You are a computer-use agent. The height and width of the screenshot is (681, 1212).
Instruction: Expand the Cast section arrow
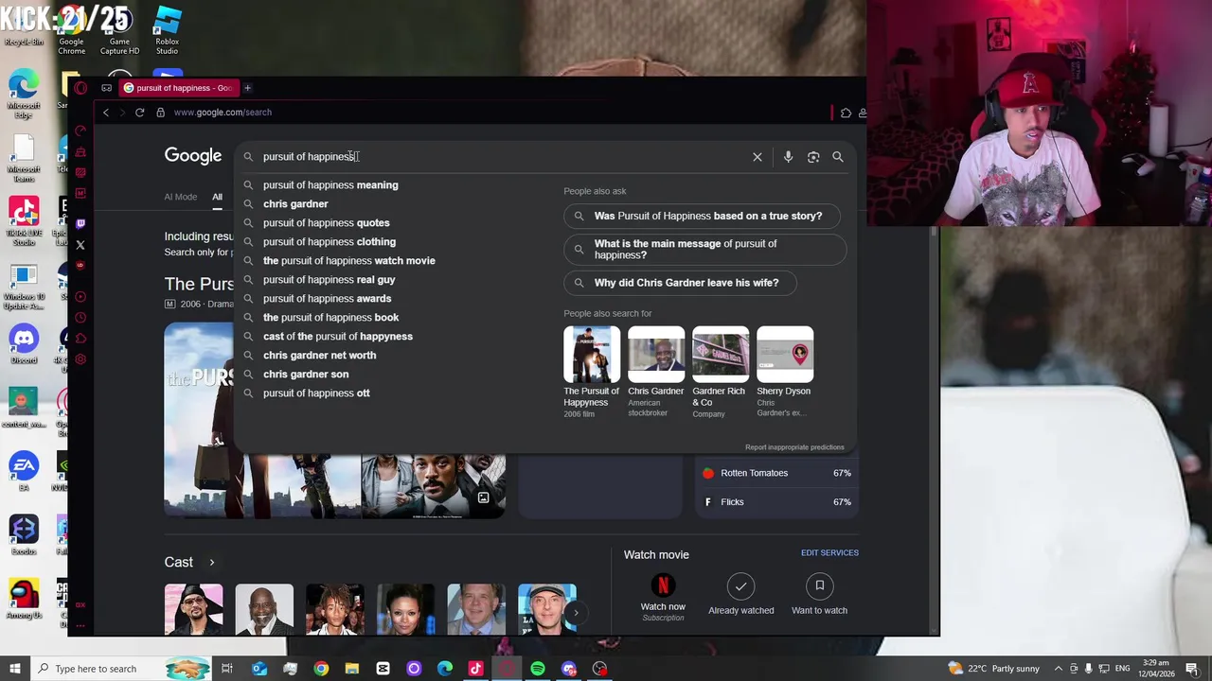(211, 563)
